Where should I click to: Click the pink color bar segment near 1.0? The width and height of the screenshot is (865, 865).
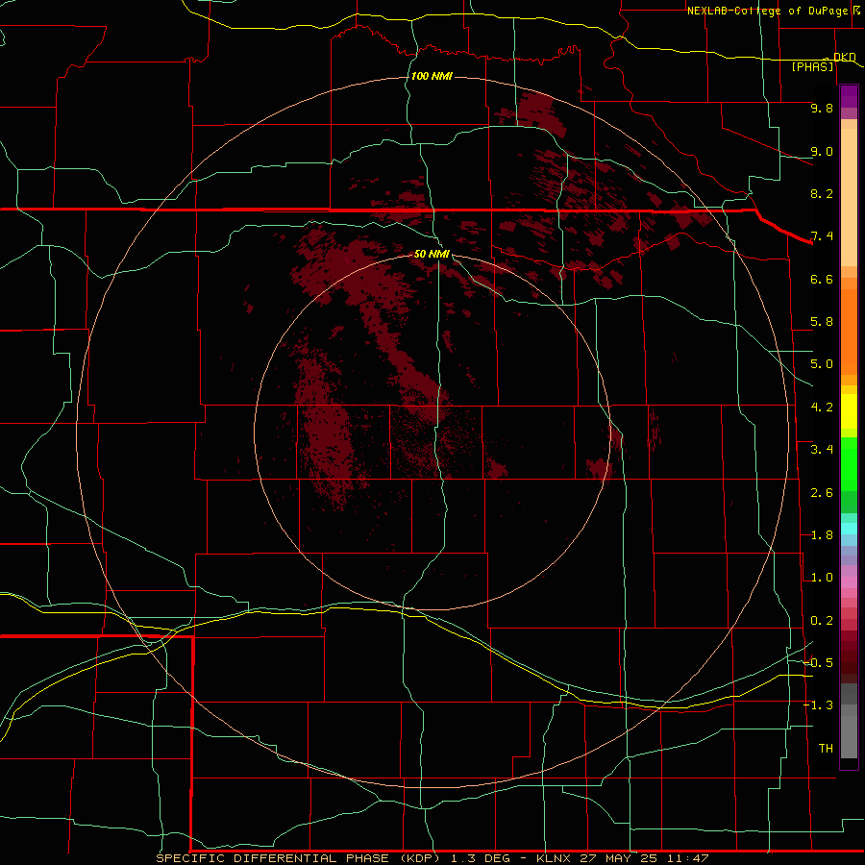(849, 582)
